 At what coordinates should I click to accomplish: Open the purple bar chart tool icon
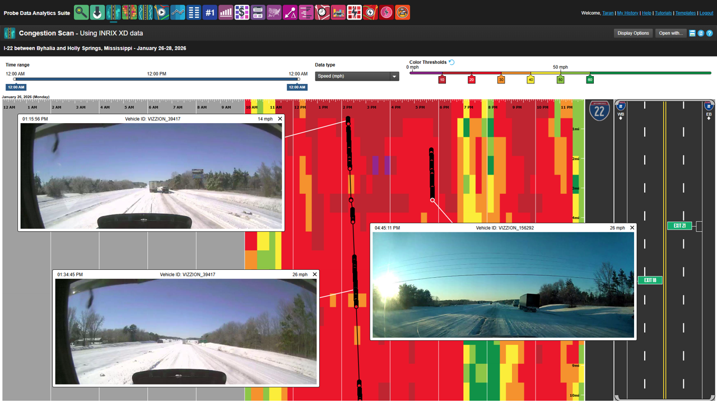[x=226, y=12]
